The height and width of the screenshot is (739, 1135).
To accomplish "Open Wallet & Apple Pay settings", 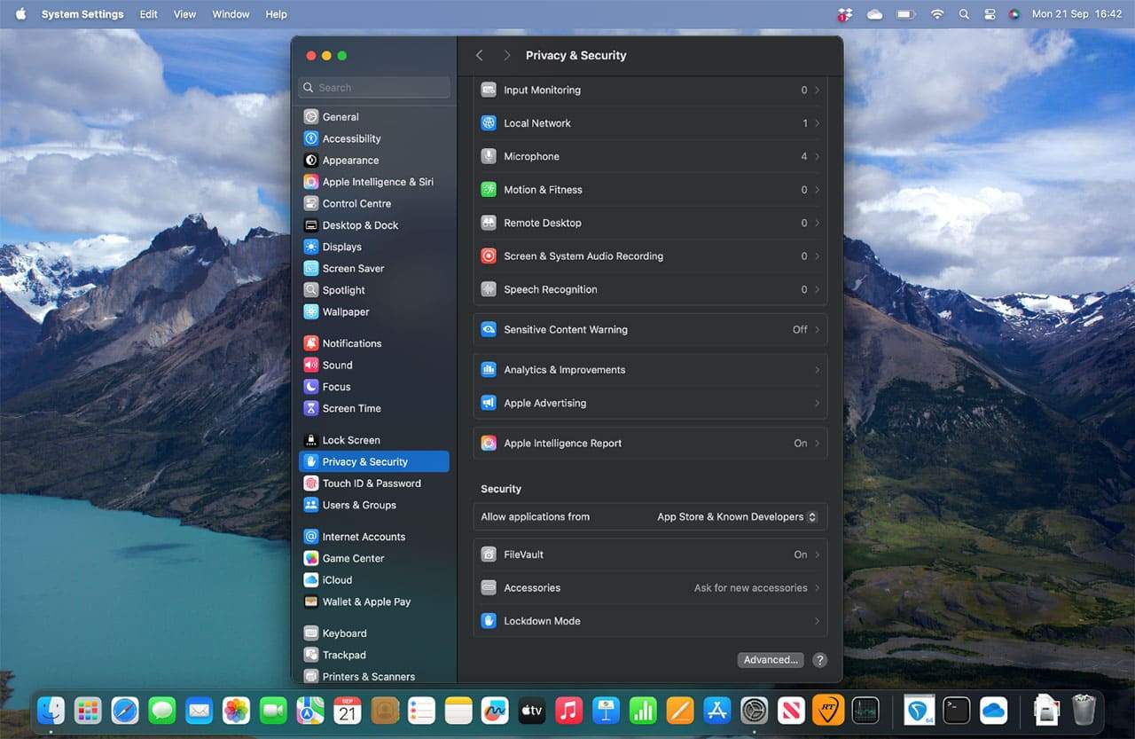I will (374, 601).
